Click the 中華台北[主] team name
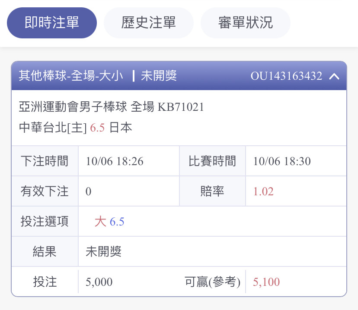This screenshot has height=310, width=358. click(53, 128)
